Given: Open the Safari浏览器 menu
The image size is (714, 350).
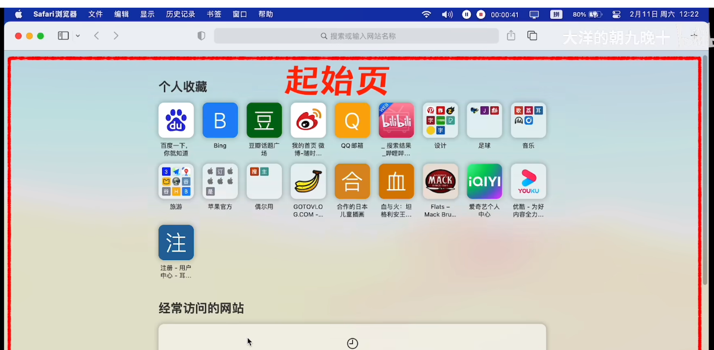Looking at the screenshot, I should (x=55, y=14).
